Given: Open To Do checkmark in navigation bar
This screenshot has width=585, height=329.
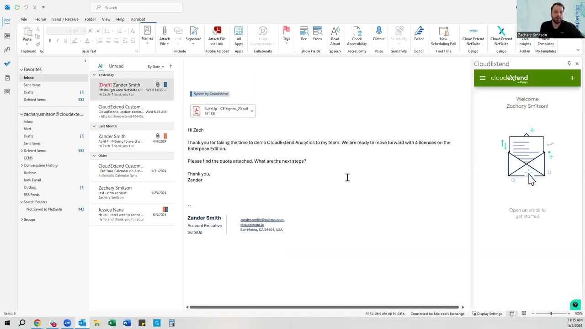Looking at the screenshot, I should 7,64.
